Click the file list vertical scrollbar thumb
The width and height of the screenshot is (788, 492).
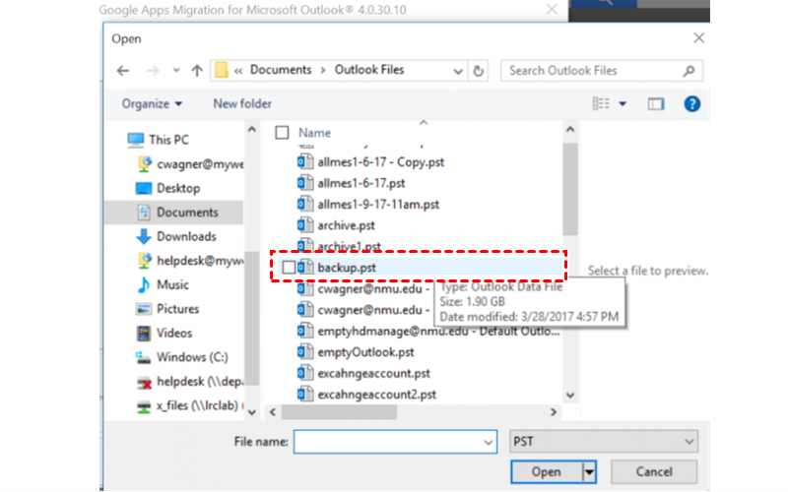point(570,189)
